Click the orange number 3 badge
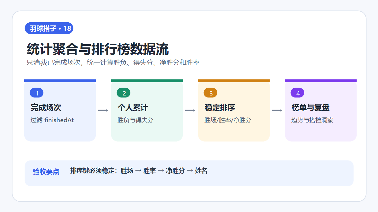378x212 pixels. coord(210,93)
